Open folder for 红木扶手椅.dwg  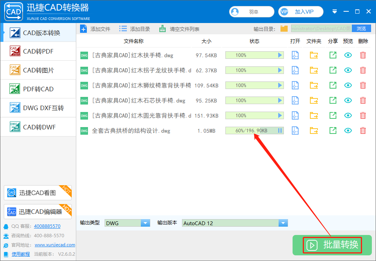pos(314,55)
